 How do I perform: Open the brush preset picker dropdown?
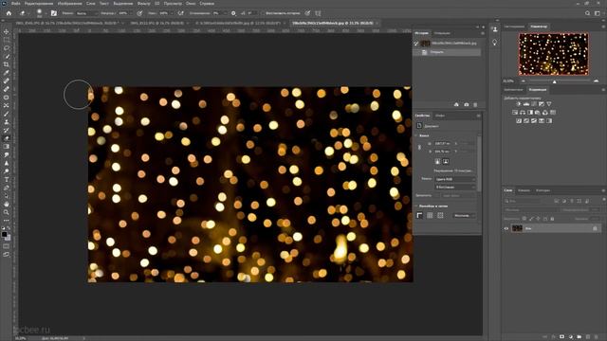click(x=46, y=13)
